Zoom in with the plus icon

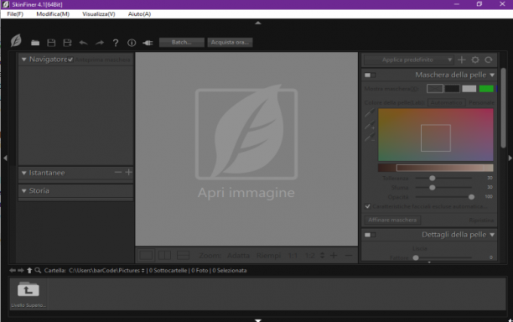point(334,255)
